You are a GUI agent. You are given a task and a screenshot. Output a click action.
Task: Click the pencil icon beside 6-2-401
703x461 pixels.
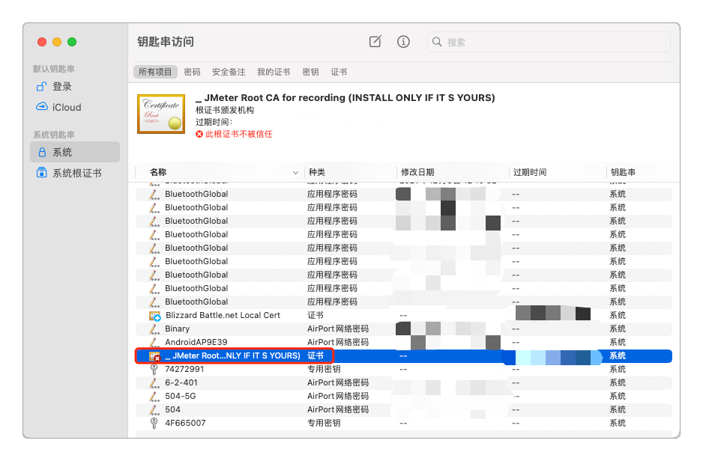coord(154,383)
